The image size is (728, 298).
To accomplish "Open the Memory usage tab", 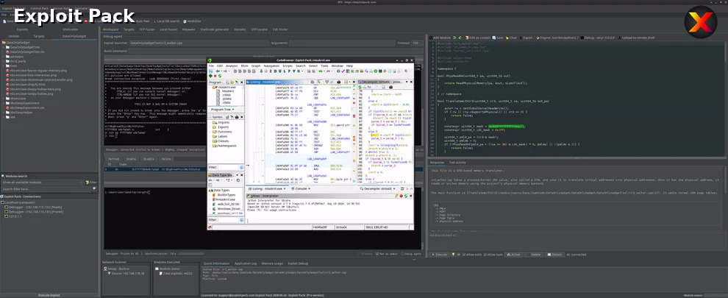I will (272, 263).
